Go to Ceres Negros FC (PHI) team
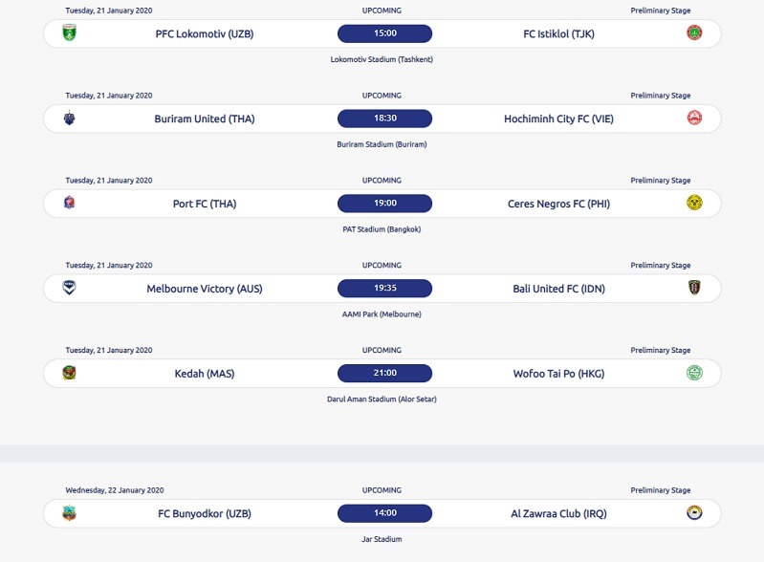764x562 pixels. (558, 204)
